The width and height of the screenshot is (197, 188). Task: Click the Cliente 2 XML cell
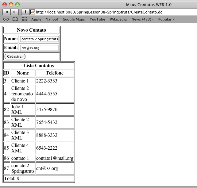click(23, 122)
